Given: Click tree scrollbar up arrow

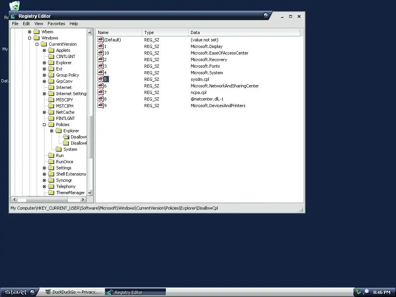Looking at the screenshot, I should pos(90,32).
